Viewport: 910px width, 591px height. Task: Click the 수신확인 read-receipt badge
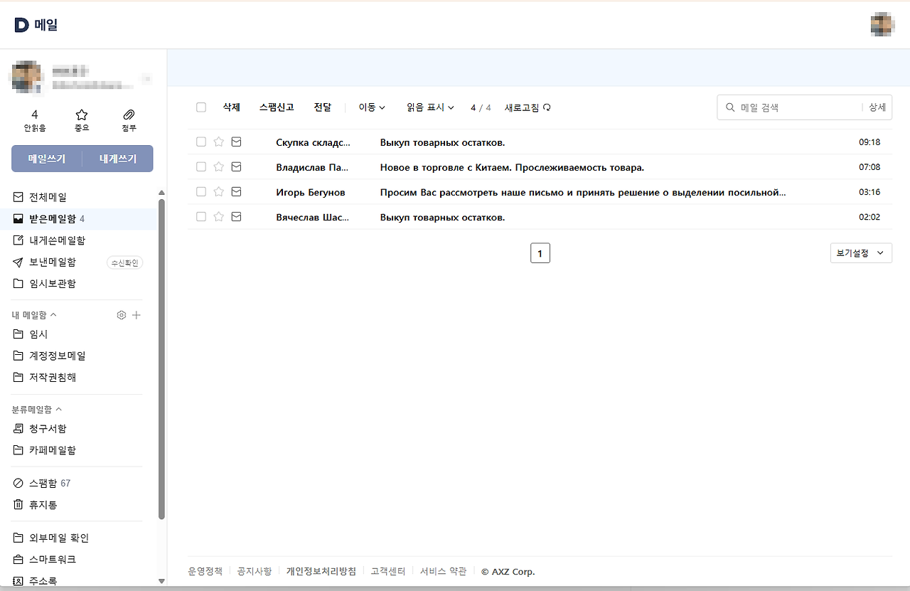click(124, 262)
